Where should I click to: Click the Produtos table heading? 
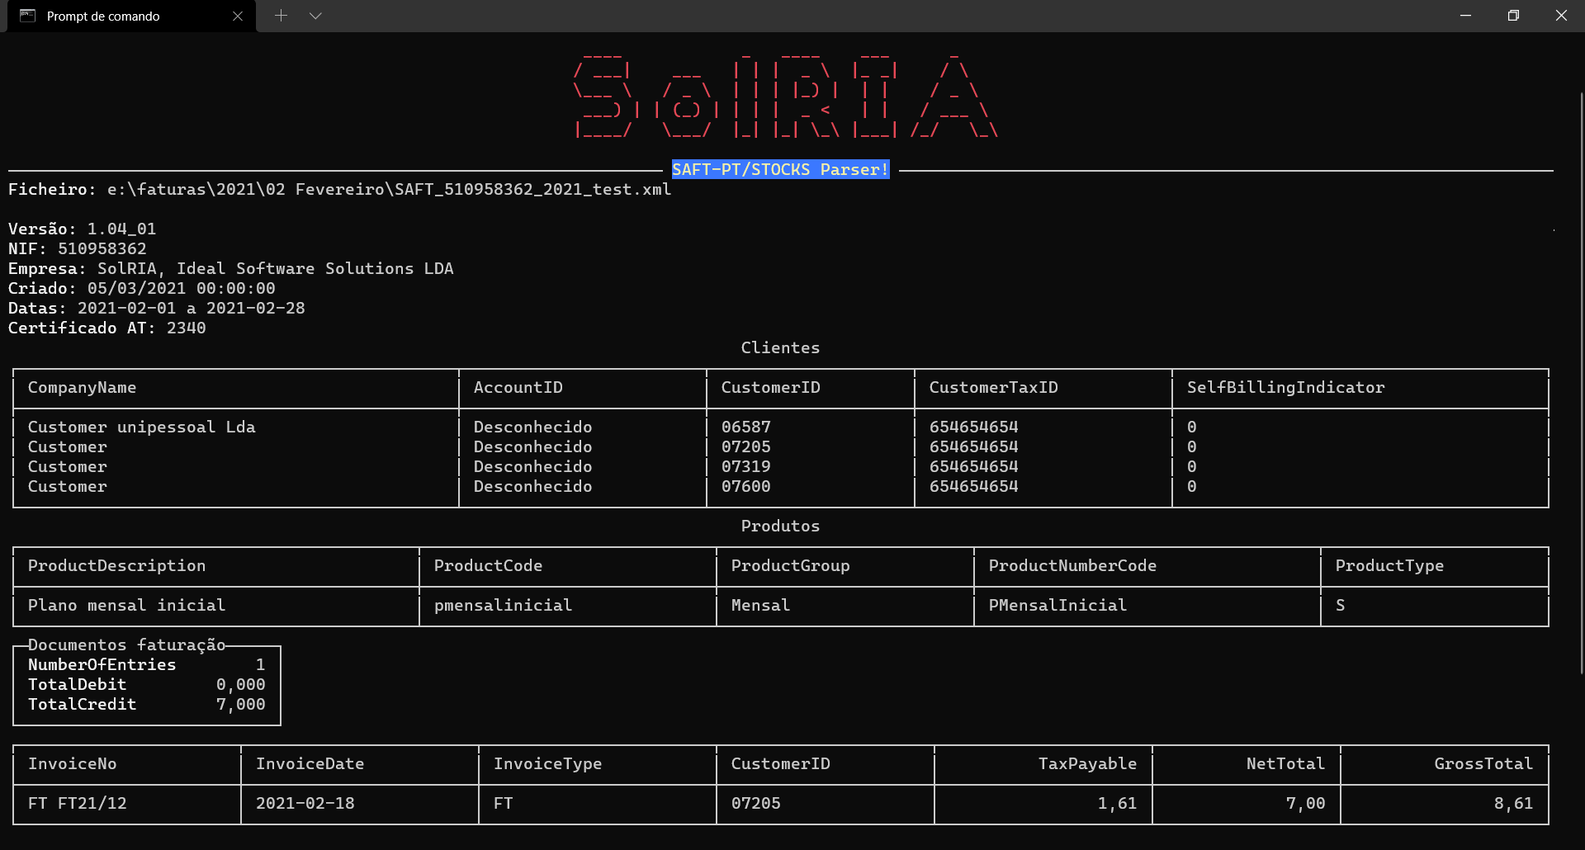coord(780,526)
